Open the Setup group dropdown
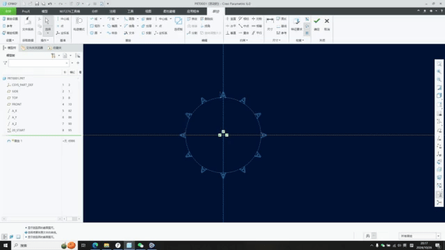Image resolution: width=445 pixels, height=250 pixels. [x=10, y=40]
